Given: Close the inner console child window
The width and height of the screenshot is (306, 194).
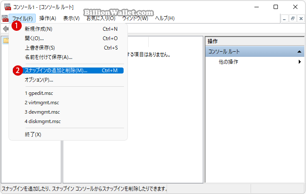Looking at the screenshot, I should (301, 19).
